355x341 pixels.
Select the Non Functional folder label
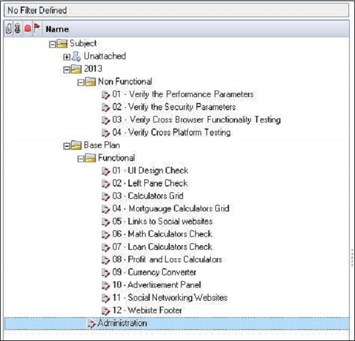(125, 82)
